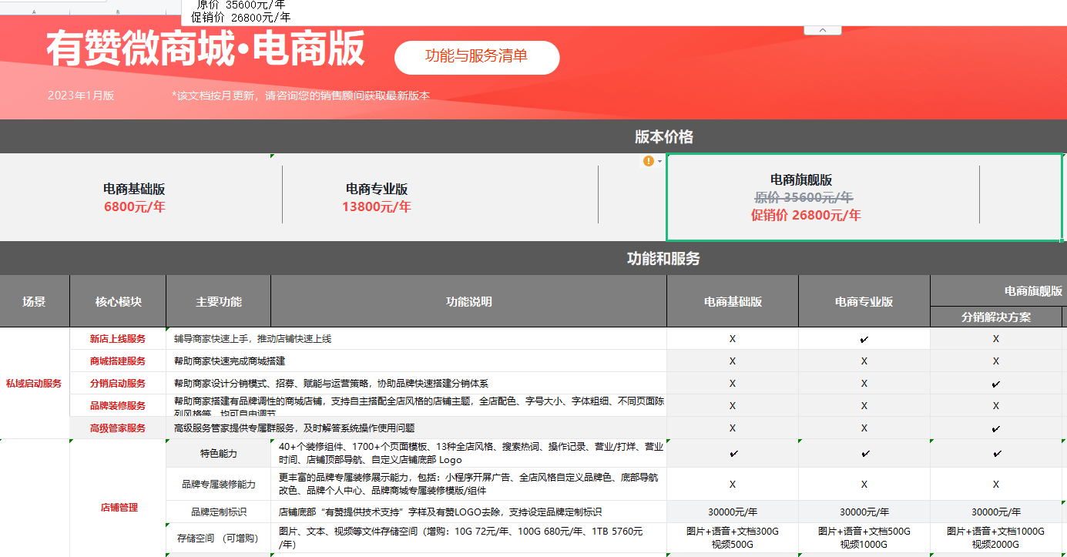
Task: Select 分销启动服务 checkmark under 分销解决方案
Action: click(x=996, y=383)
